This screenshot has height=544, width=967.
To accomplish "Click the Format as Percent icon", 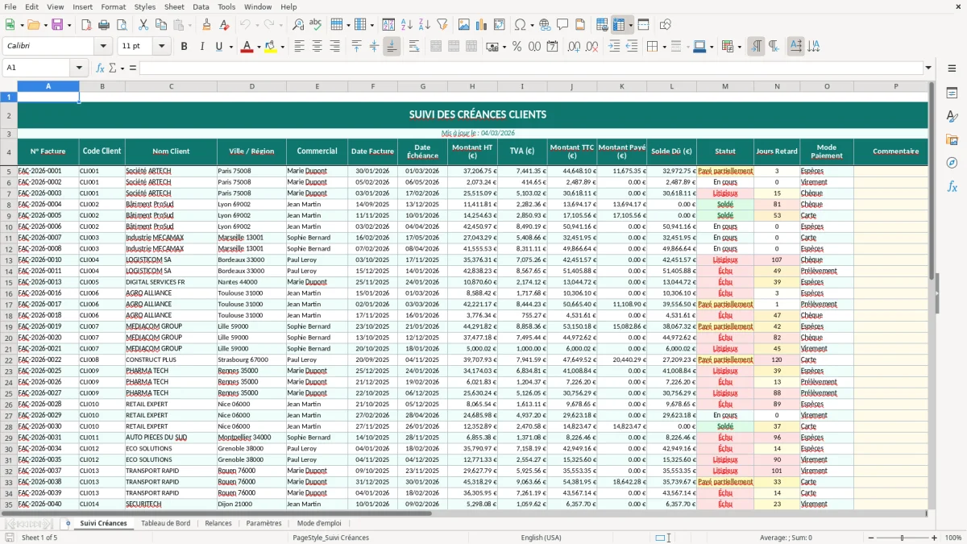I will pyautogui.click(x=517, y=47).
